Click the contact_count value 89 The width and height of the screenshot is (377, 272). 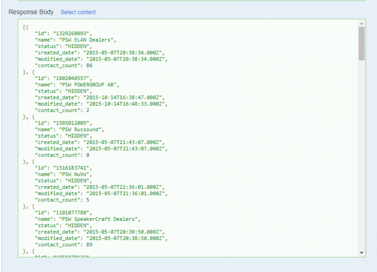[x=89, y=245]
